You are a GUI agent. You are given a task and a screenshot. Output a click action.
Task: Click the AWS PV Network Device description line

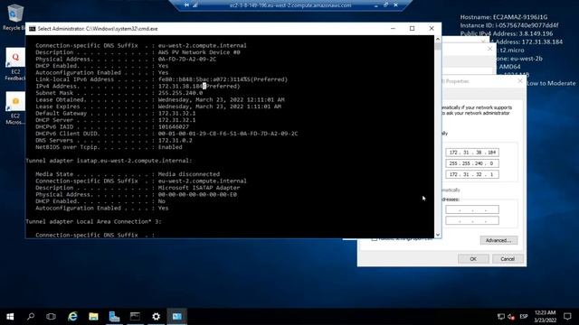coord(138,52)
